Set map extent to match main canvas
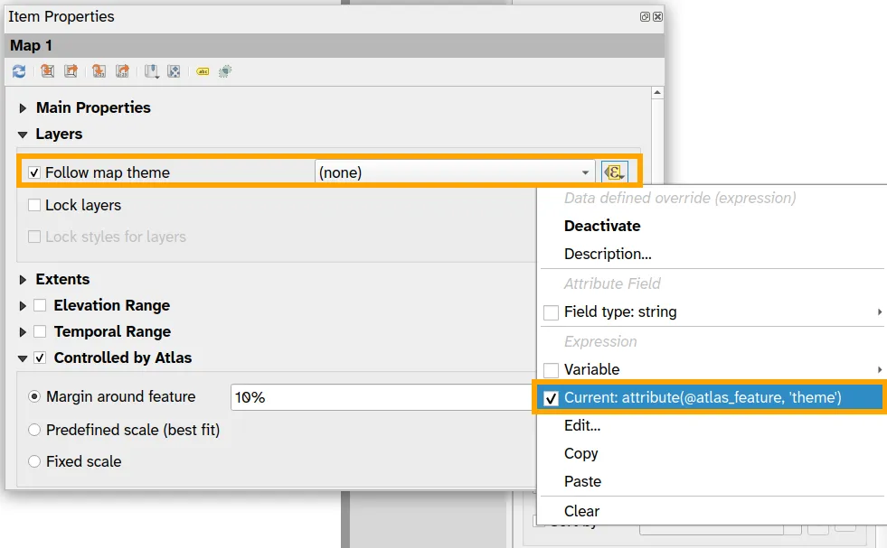Image resolution: width=887 pixels, height=548 pixels. click(47, 70)
